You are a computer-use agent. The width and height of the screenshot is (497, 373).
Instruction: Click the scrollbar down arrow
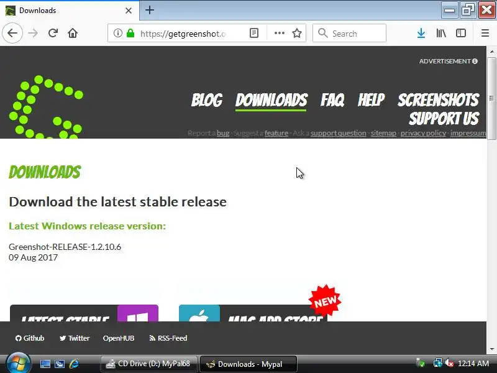(x=491, y=349)
